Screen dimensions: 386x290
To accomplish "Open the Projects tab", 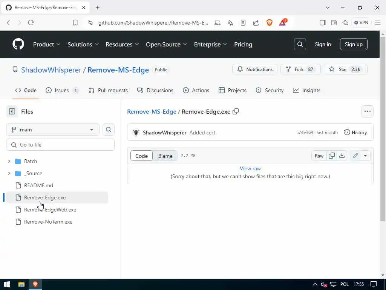I will pyautogui.click(x=232, y=90).
